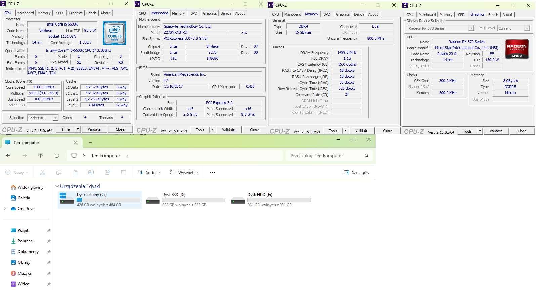Click the Share icon in Explorer toolbar
This screenshot has height=290, width=536.
coord(107,172)
